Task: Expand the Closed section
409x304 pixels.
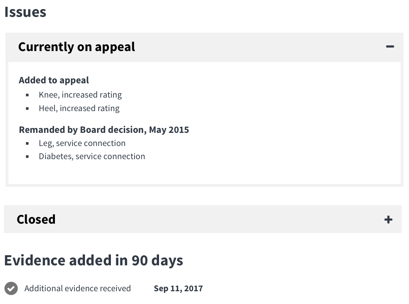Action: (203, 219)
